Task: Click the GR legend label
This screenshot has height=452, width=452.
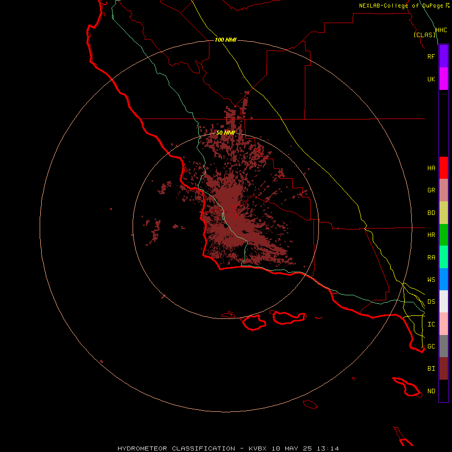Action: (431, 190)
